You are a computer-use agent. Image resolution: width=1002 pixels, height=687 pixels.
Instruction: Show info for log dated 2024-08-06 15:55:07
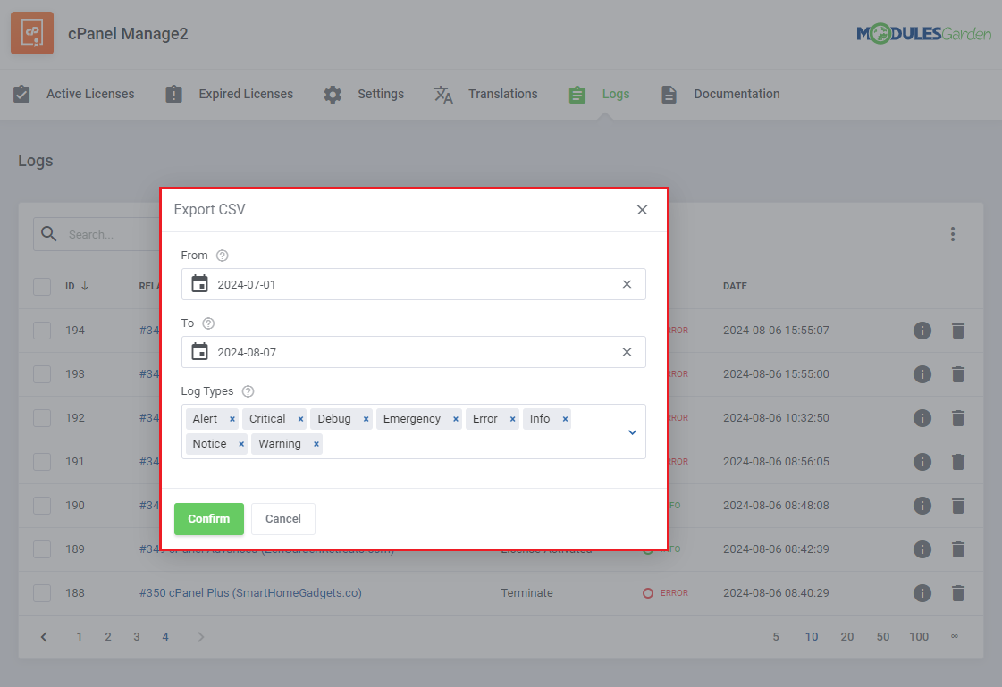(x=922, y=331)
